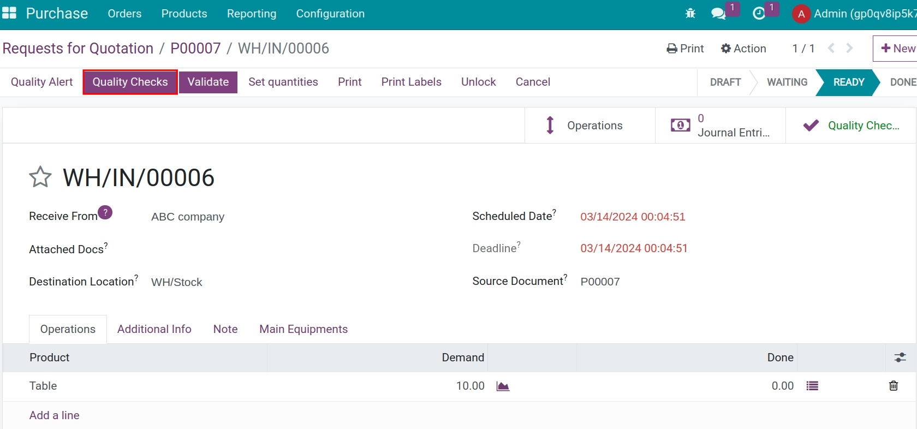Image resolution: width=917 pixels, height=429 pixels.
Task: Set status to DONE in status bar
Action: [x=903, y=82]
